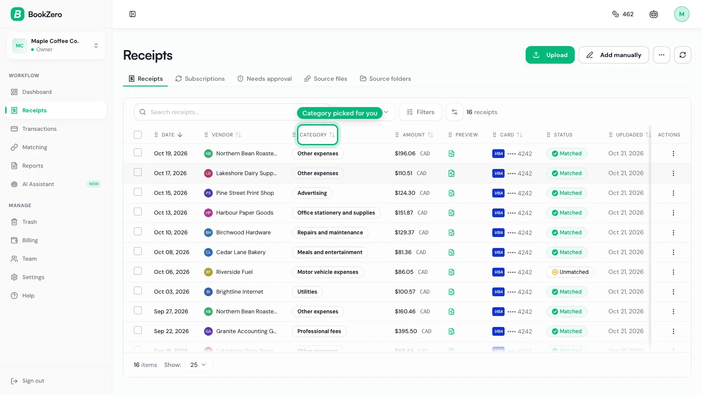Switch to the Subscriptions tab

200,79
